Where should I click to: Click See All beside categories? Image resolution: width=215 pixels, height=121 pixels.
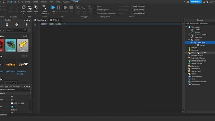click(25, 36)
